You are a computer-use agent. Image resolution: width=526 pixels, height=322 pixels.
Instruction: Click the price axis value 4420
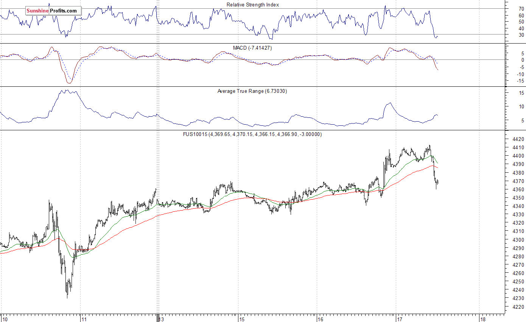(x=518, y=139)
